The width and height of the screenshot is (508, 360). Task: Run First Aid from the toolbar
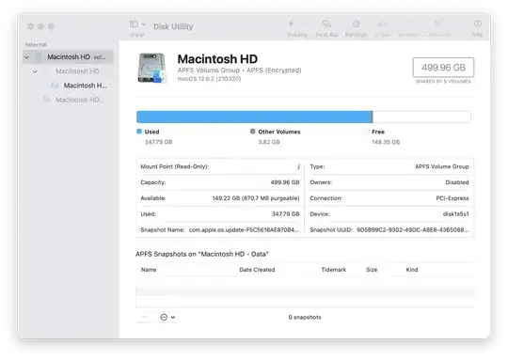[x=326, y=23]
